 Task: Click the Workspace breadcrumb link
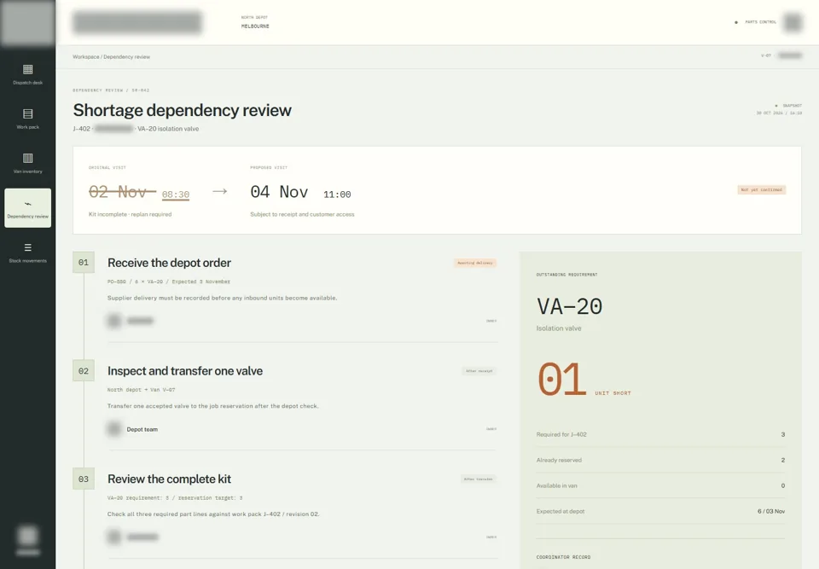click(x=85, y=57)
